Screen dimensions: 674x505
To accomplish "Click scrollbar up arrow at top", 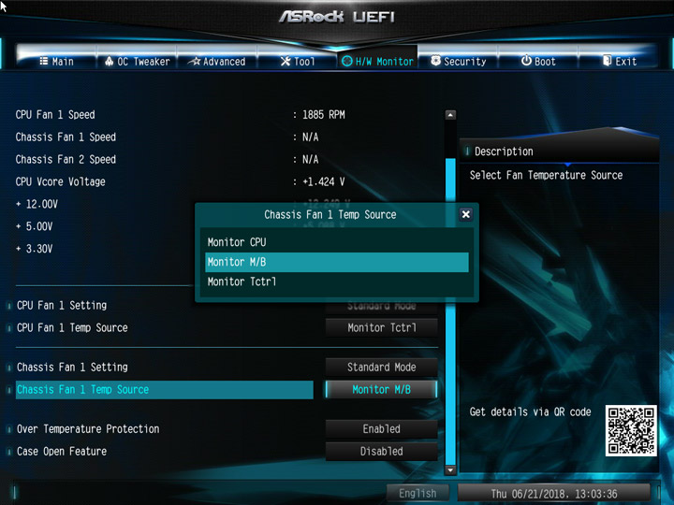I will (450, 115).
